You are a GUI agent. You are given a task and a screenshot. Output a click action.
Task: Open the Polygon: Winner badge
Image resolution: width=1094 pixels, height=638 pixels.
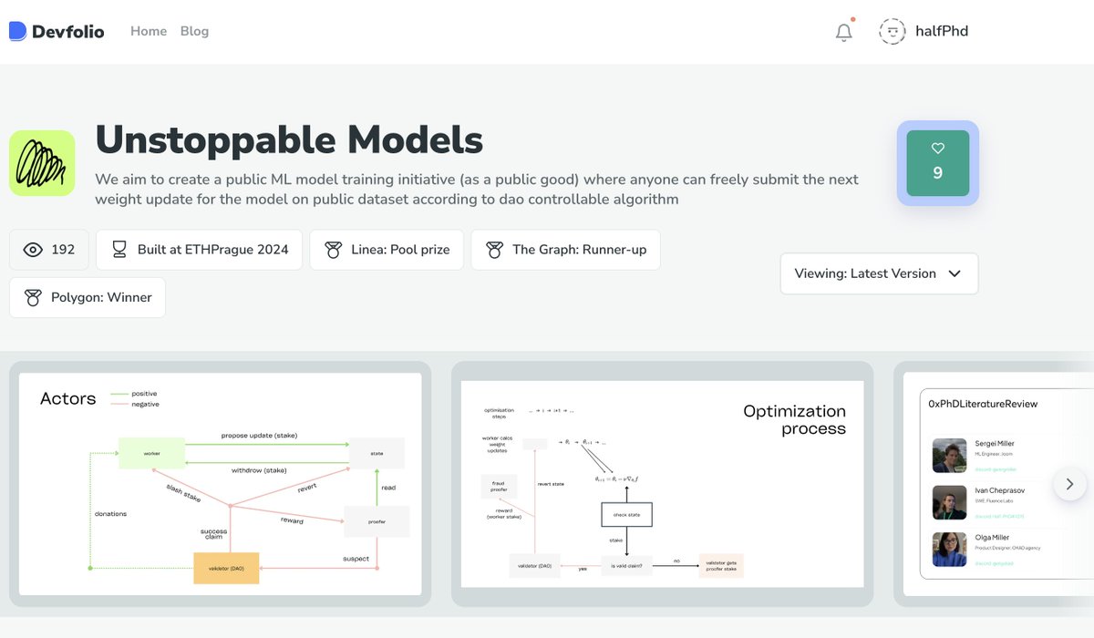pyautogui.click(x=88, y=298)
